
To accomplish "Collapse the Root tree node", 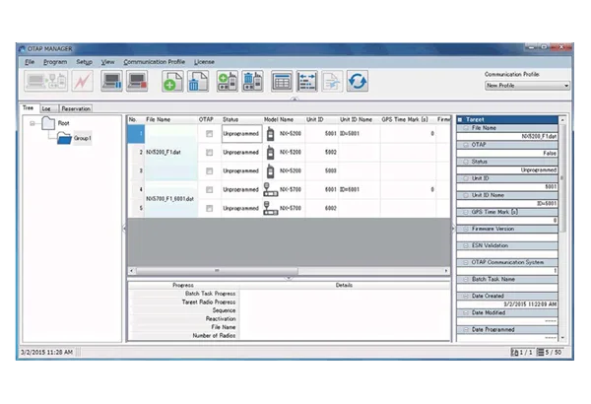I will tap(33, 123).
